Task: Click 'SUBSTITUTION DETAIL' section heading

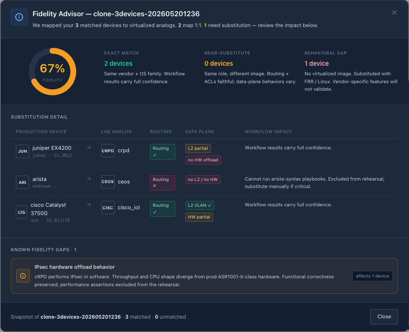Action: (x=39, y=117)
